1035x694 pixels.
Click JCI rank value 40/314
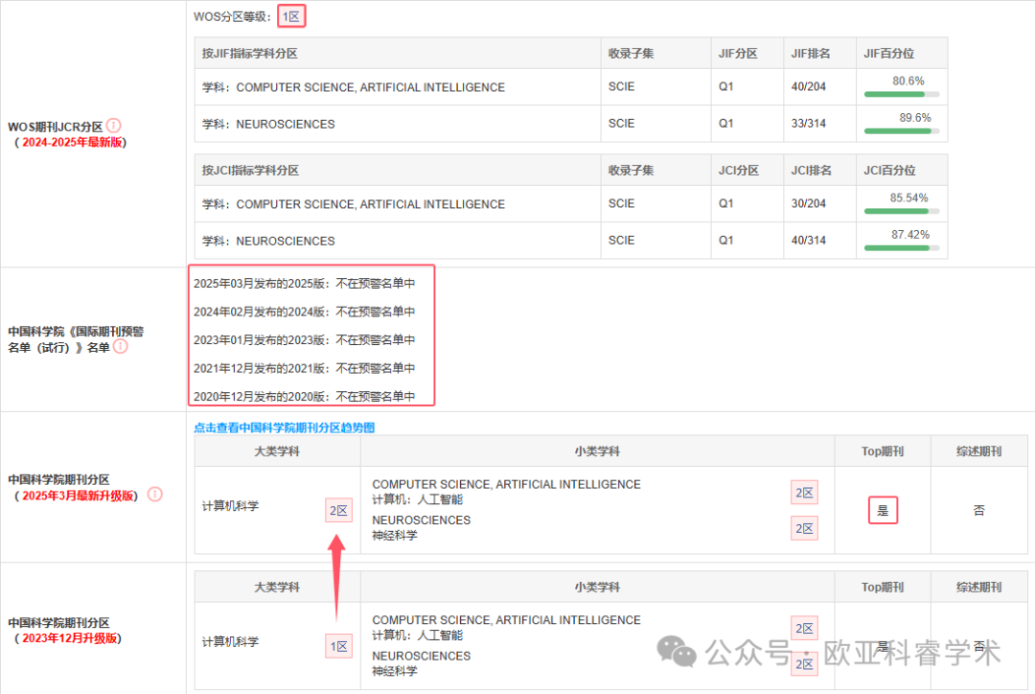[x=809, y=241]
